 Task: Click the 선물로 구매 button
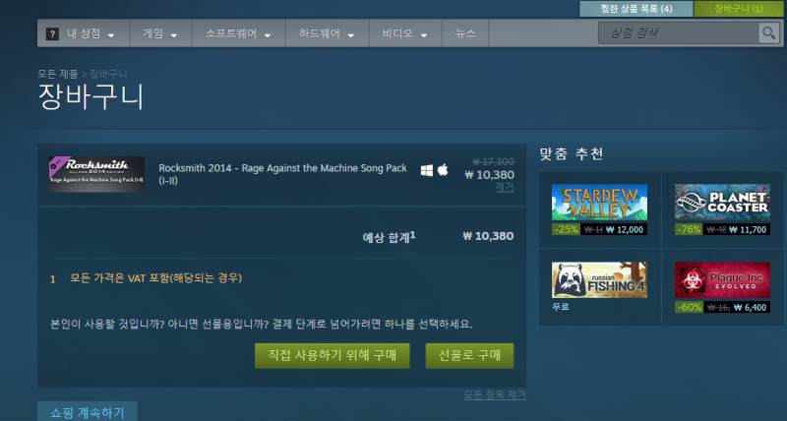point(470,356)
